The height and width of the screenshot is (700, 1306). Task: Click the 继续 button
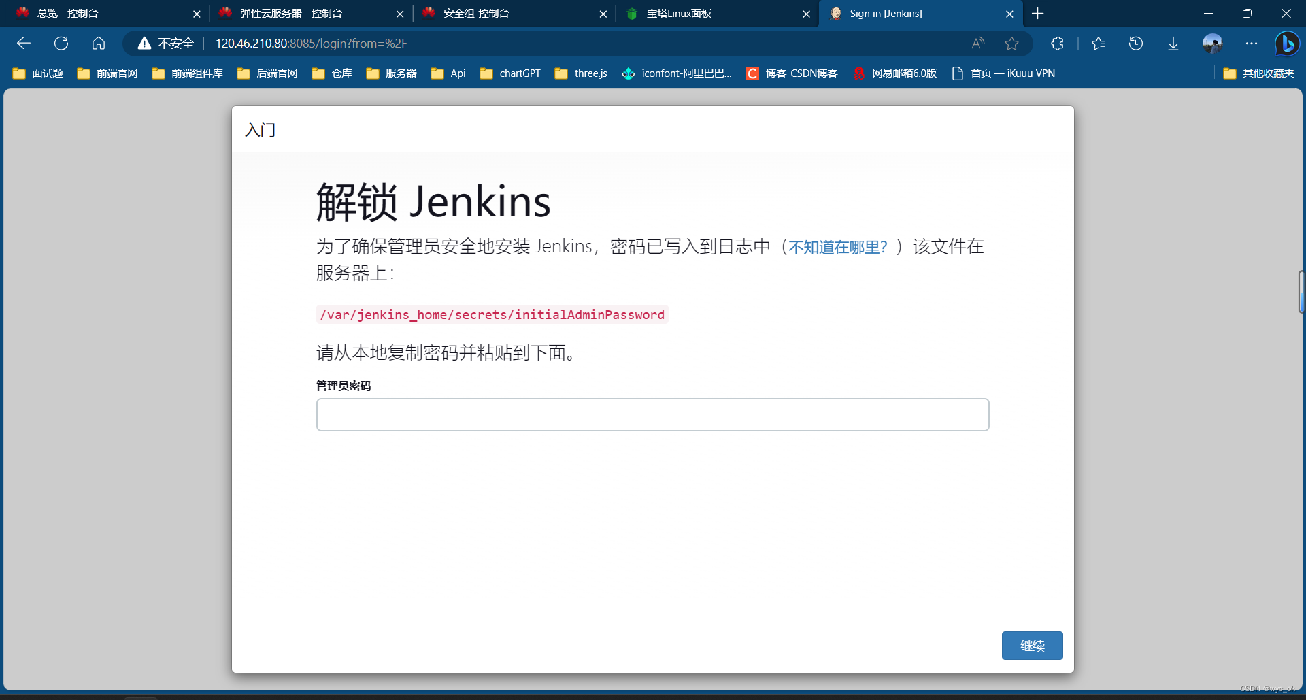click(1032, 646)
